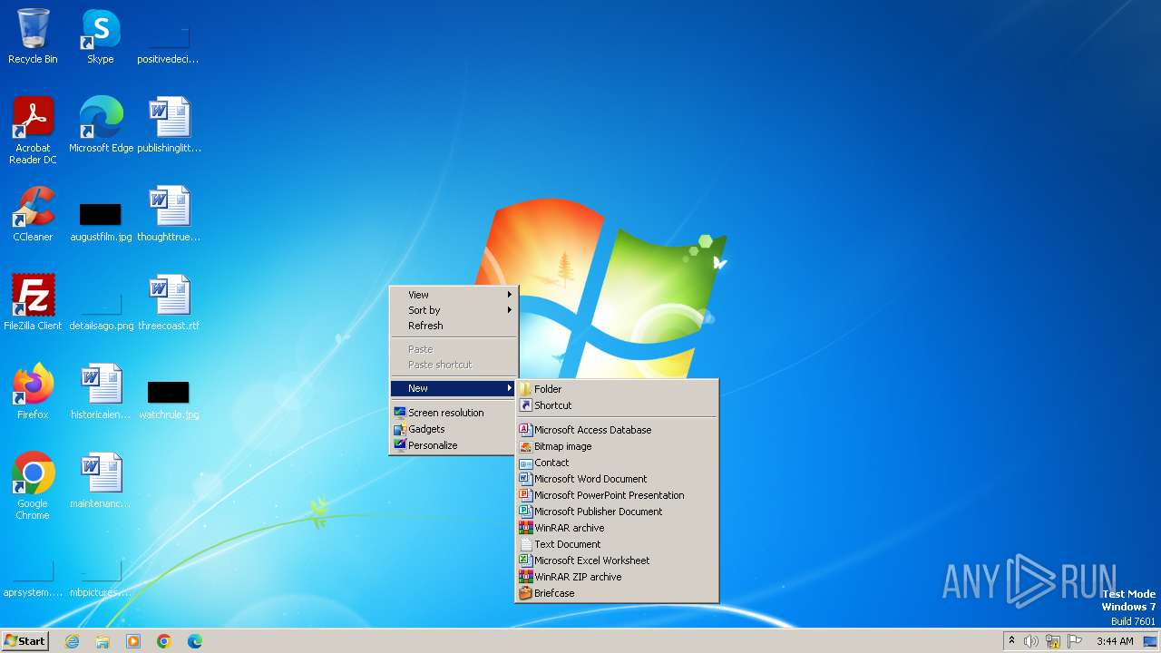Select the detailsago.png file icon

pyautogui.click(x=101, y=311)
